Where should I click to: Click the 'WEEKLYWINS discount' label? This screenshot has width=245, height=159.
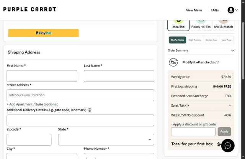(x=188, y=115)
